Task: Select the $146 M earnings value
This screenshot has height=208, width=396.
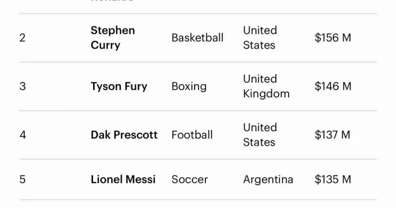Action: 333,87
